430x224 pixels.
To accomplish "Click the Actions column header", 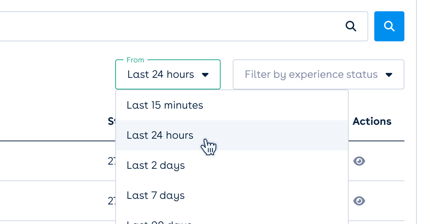I will 372,121.
